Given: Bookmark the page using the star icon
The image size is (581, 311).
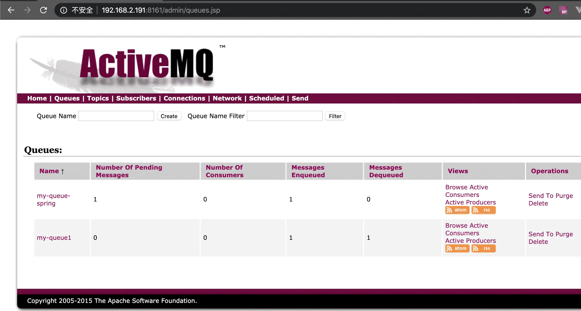Looking at the screenshot, I should 527,10.
